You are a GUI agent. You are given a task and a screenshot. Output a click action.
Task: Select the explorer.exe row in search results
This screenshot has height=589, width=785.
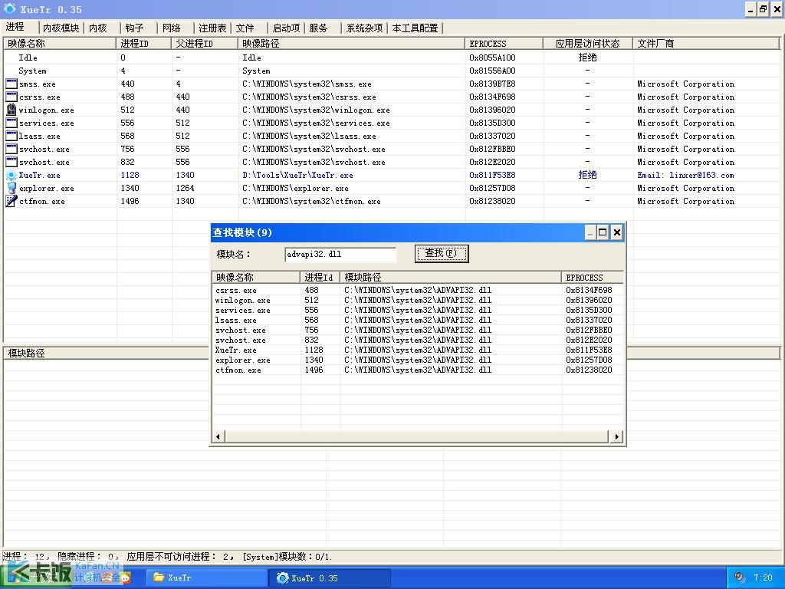417,360
